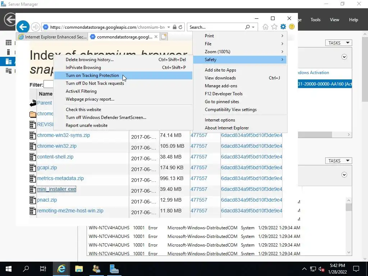Screen dimensions: 368x276
Task: Open taskbar search icon
Action: coord(26,269)
